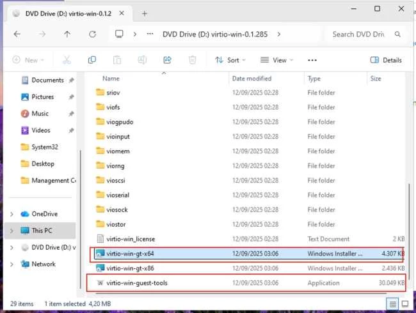The width and height of the screenshot is (416, 313).
Task: Open the Sort dropdown
Action: [230, 60]
